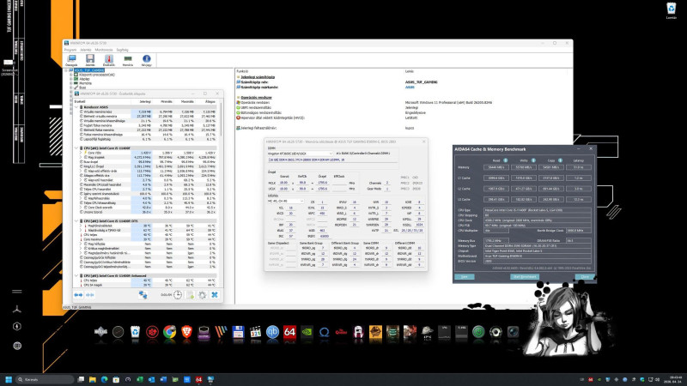Click the Maximális column header in sensors
Screen dimensions: 687x386
[x=187, y=101]
